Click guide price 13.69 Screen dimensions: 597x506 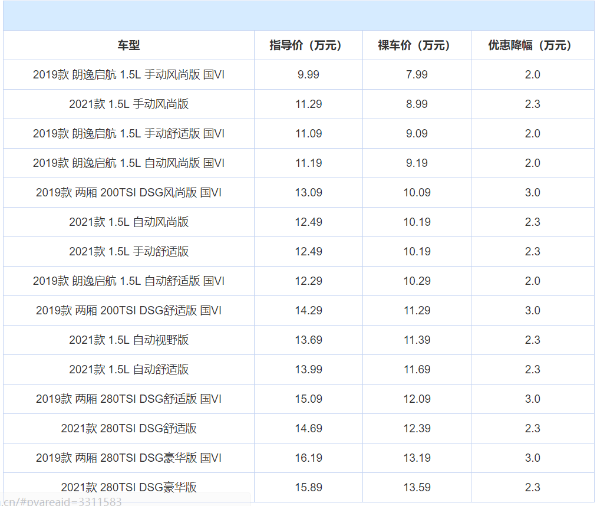tap(308, 340)
